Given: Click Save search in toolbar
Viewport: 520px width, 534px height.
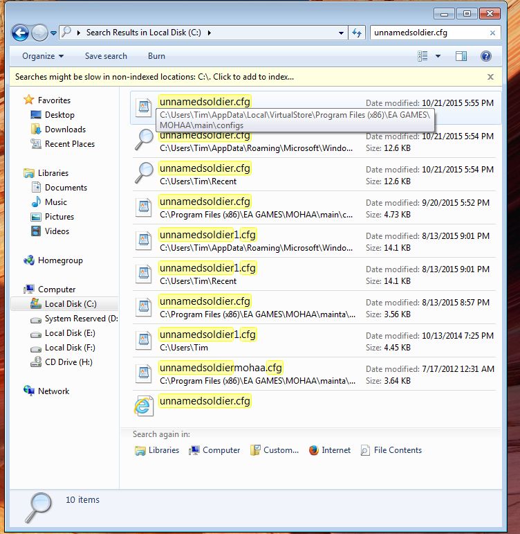Looking at the screenshot, I should [x=106, y=56].
